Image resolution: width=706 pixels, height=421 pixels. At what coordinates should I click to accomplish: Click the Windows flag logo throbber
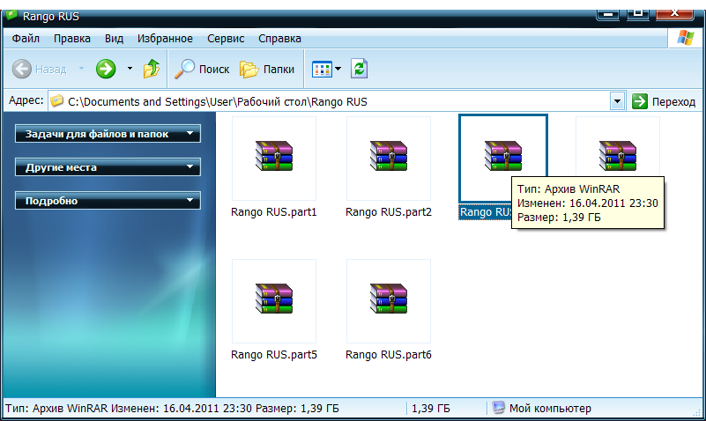686,38
